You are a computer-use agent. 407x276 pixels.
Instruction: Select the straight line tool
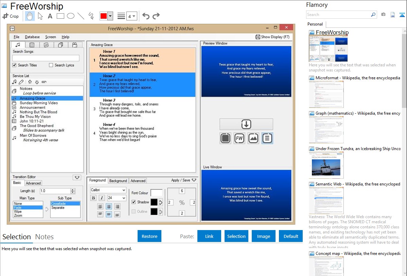click(81, 16)
